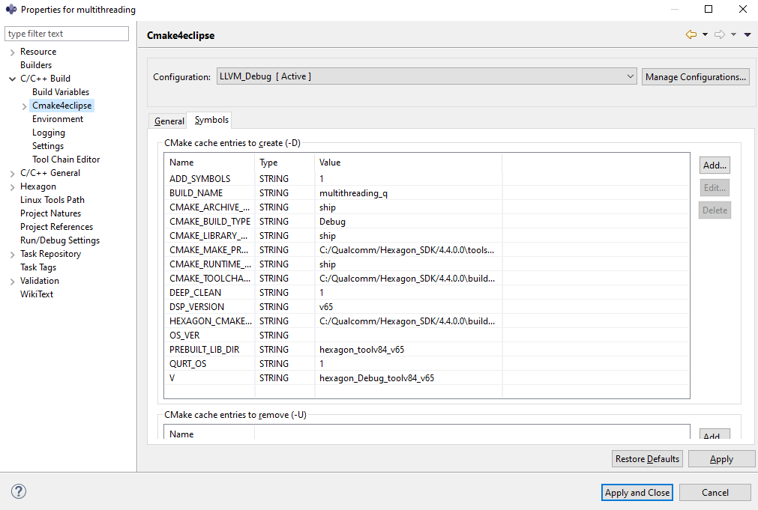Expand the Task Repository node
This screenshot has width=758, height=510.
[x=13, y=255]
